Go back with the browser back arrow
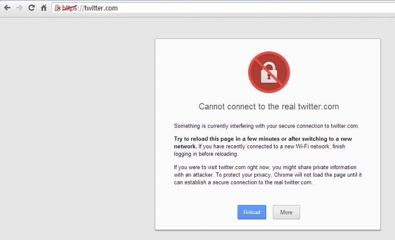 click(x=7, y=8)
